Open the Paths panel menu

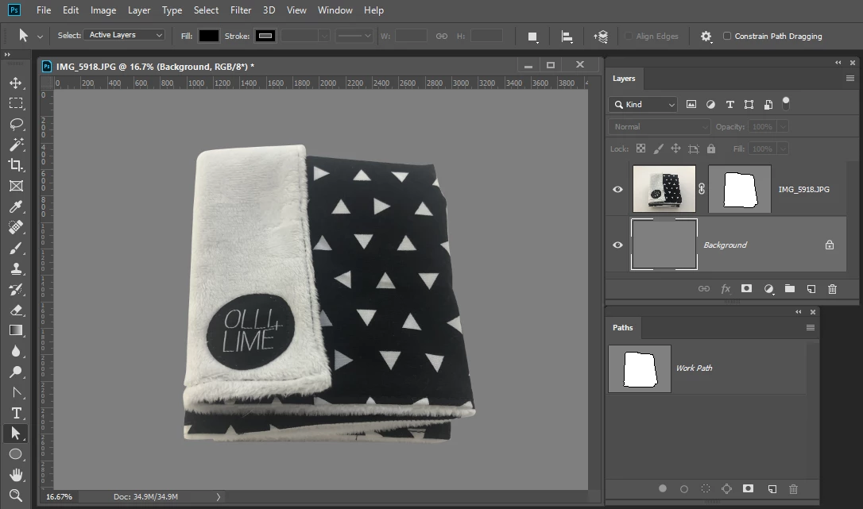pyautogui.click(x=811, y=327)
